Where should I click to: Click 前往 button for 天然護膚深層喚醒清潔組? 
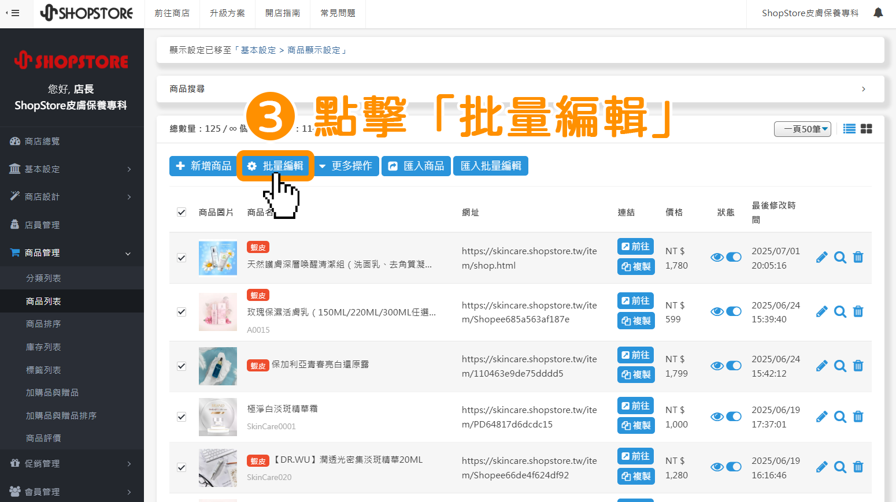coord(636,247)
